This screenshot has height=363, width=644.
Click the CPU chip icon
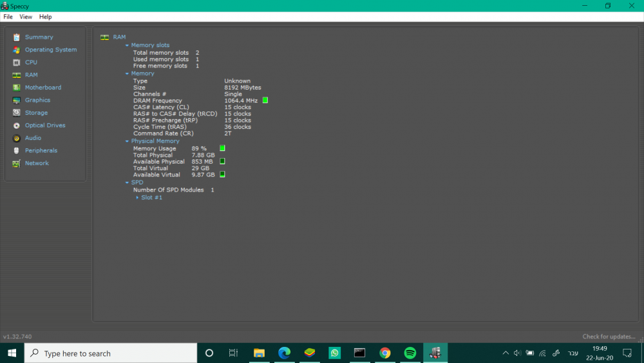pos(17,63)
